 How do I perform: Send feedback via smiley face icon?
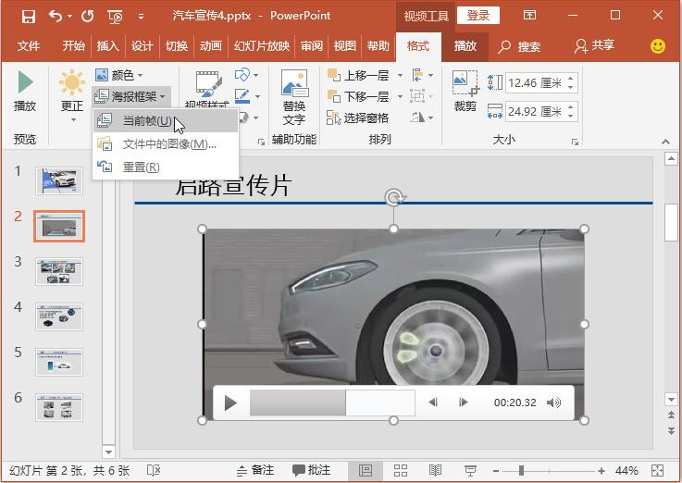[x=658, y=46]
